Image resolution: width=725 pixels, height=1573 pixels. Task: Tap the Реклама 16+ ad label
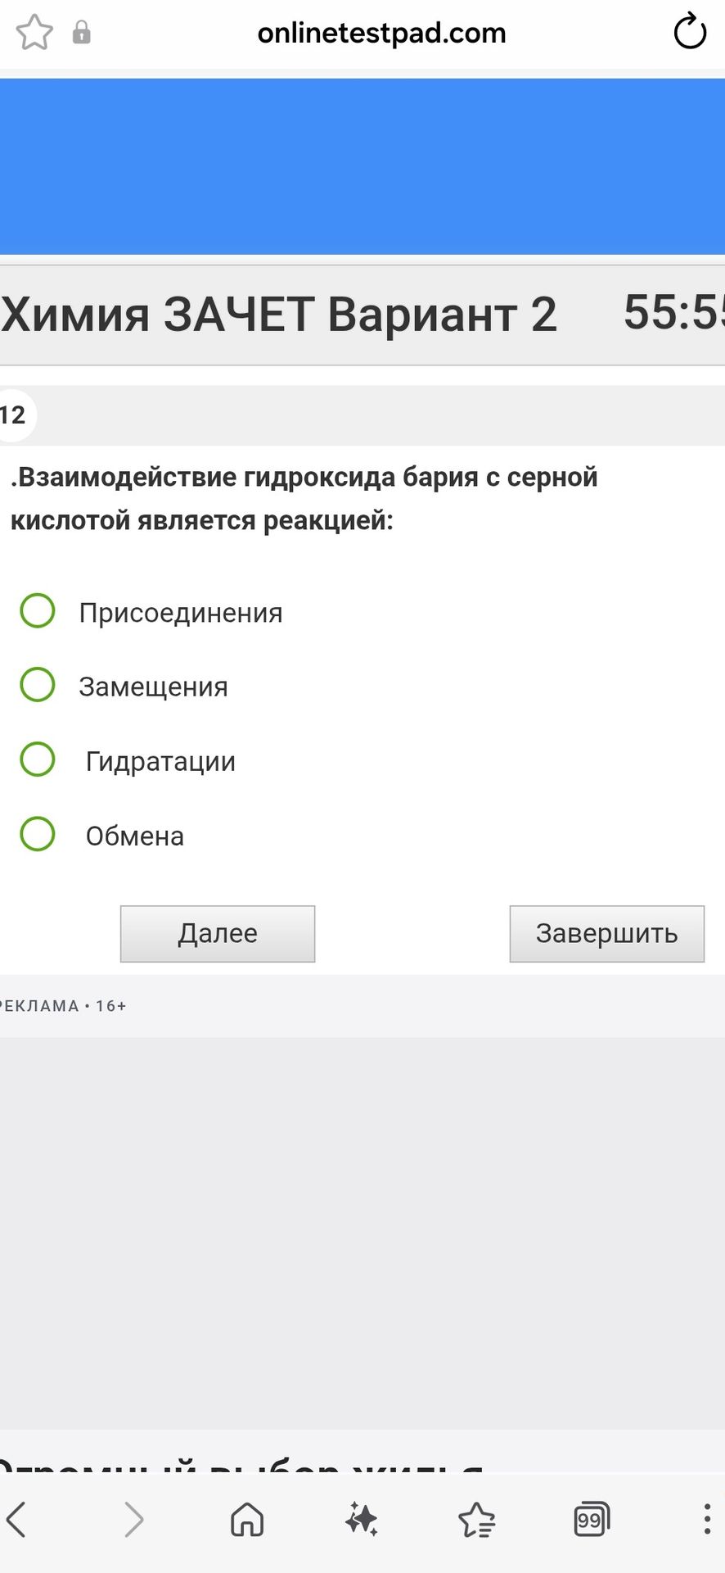click(63, 1006)
